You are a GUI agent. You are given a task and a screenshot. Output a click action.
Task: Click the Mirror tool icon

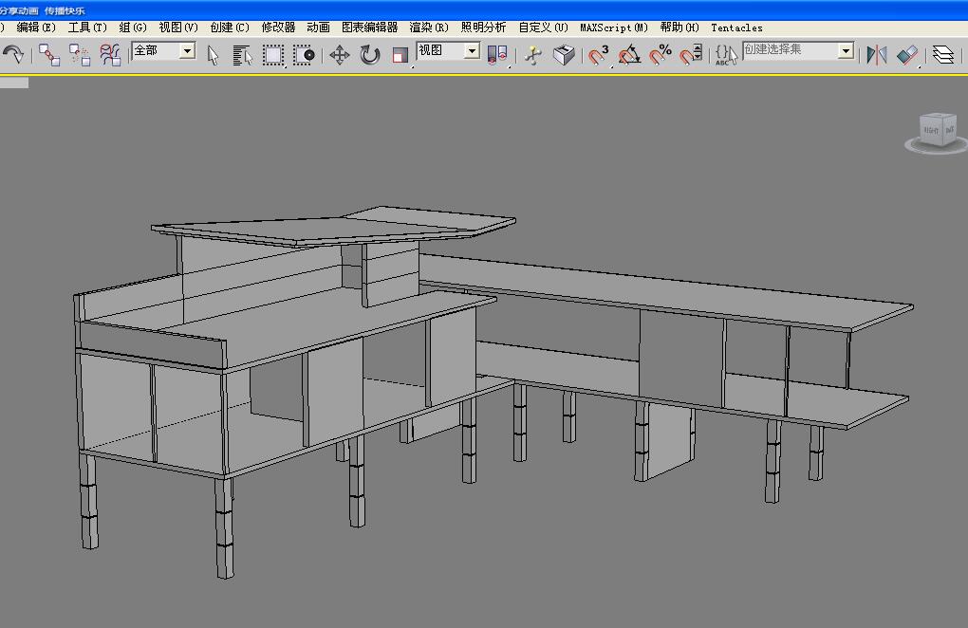point(877,55)
